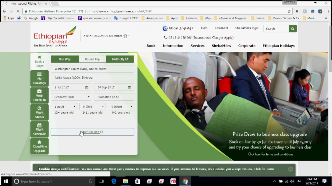Switch to Chrome in taskbar

185,181
